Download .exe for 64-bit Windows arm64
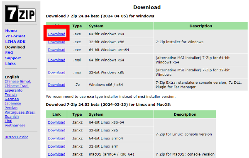 56,50
